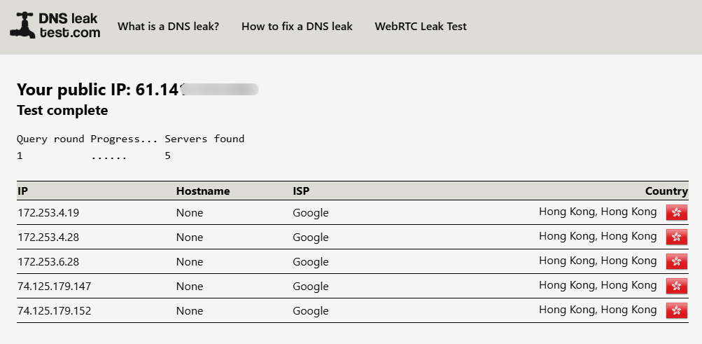Open the 'What is a DNS leak?' page
Viewport: 702px width, 344px height.
click(x=168, y=27)
